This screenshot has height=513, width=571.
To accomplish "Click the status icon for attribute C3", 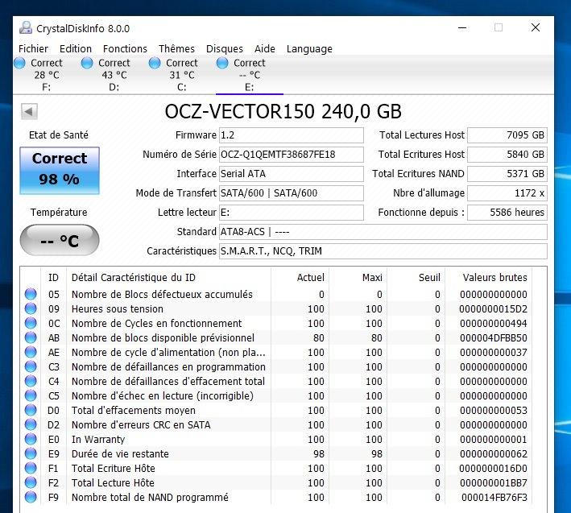I will [x=31, y=366].
